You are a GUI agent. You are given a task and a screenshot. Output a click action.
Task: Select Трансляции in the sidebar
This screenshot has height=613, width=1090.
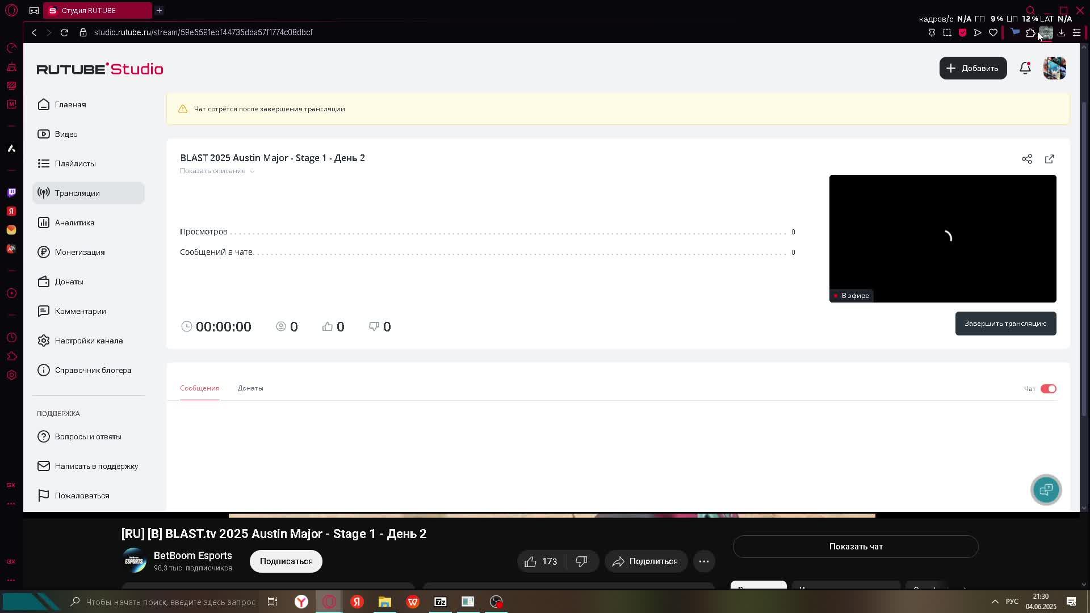click(89, 193)
